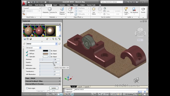Screen dimensions: 170x96
Task: Click the Create New Material icon
Action: pos(47,39)
